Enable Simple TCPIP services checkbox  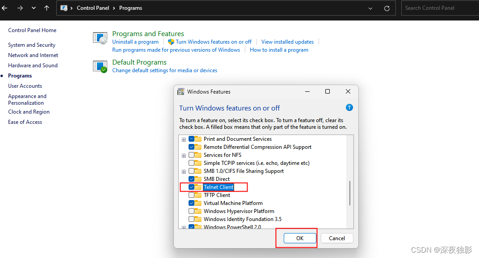click(x=192, y=163)
